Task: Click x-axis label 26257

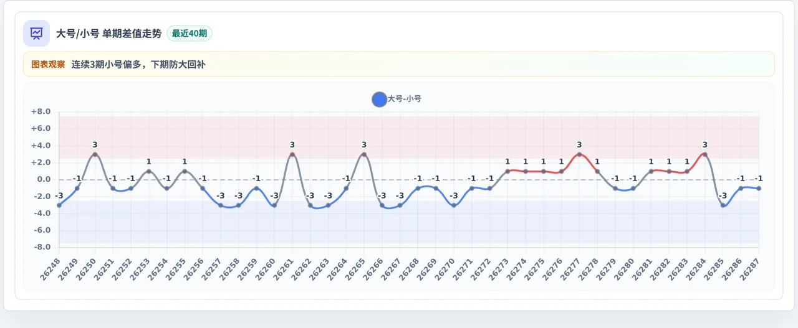Action: click(x=213, y=269)
